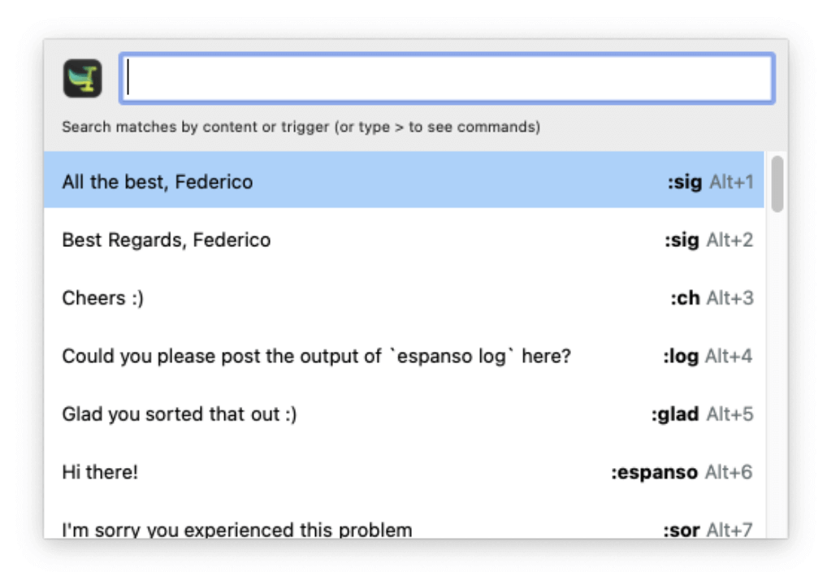The width and height of the screenshot is (827, 572).
Task: Click the :ch trigger label
Action: pyautogui.click(x=685, y=298)
